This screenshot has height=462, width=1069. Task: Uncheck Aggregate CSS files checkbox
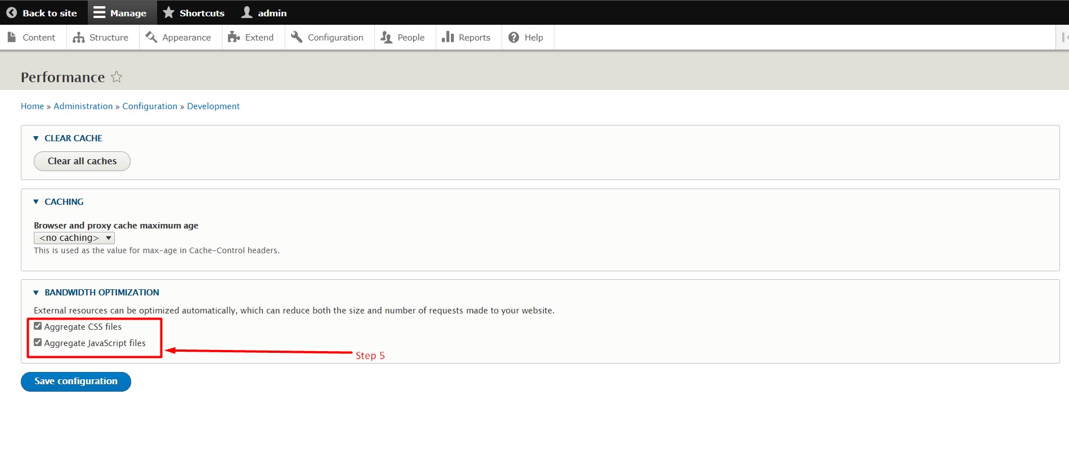(38, 326)
